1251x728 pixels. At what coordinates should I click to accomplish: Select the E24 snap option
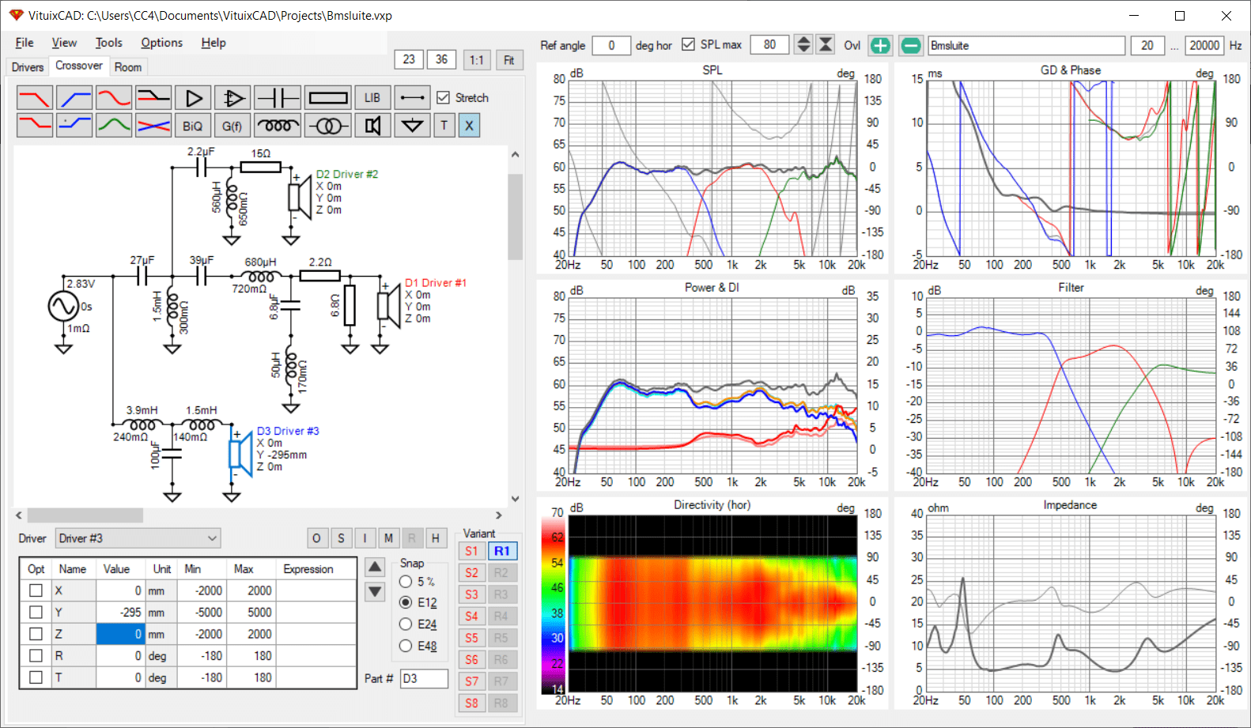click(x=406, y=624)
